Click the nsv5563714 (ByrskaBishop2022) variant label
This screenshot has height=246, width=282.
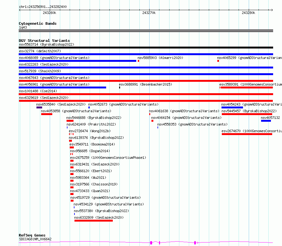(x=47, y=44)
